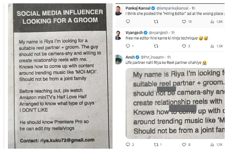Open the @Pvt_insaann handle link
Image resolution: width=228 pixels, height=152 pixels.
tap(152, 57)
